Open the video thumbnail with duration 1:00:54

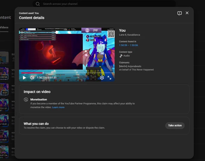(x=4, y=73)
